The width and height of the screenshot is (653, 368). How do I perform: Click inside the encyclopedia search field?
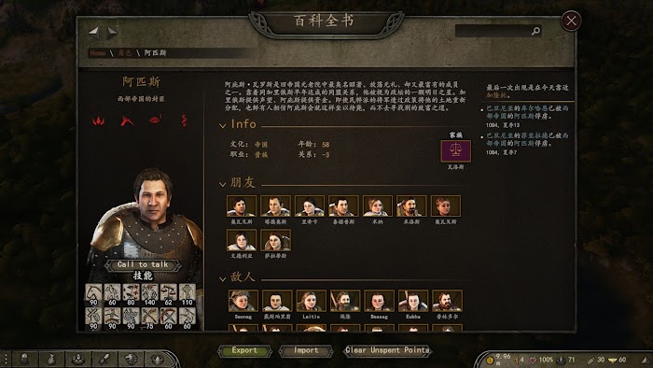click(x=493, y=31)
